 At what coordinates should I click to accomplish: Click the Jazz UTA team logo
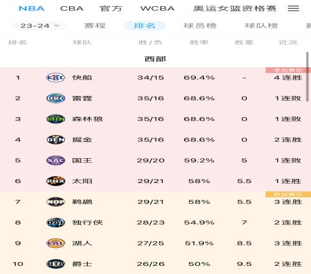pyautogui.click(x=56, y=264)
